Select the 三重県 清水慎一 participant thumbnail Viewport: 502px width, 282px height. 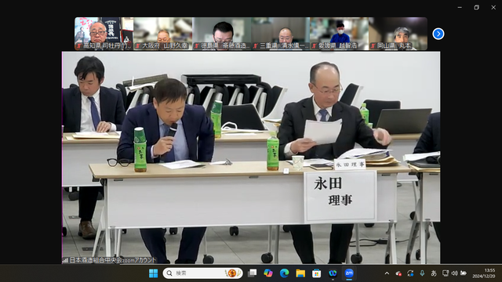click(x=281, y=34)
